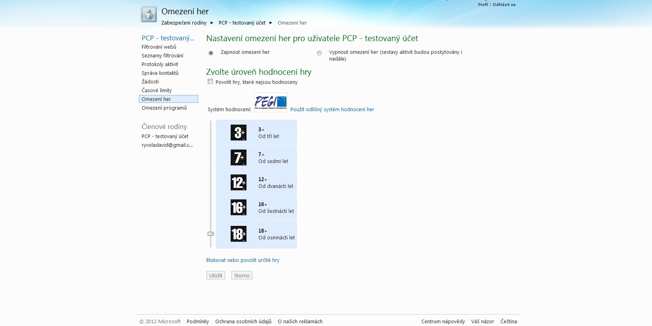Click the PCP - testovaný sidebar heading
The height and width of the screenshot is (326, 652).
pyautogui.click(x=168, y=38)
